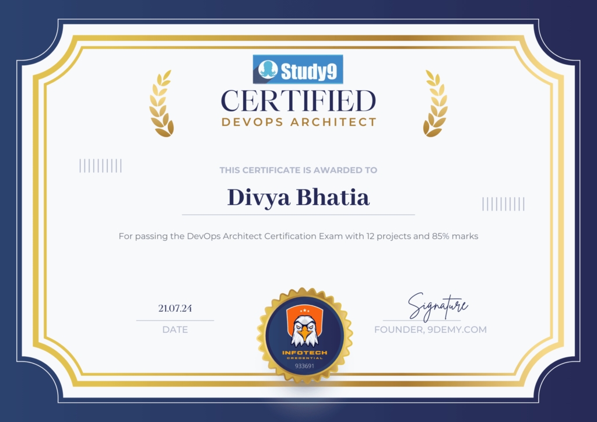Click 'FOUNDER, 9DEMY.COM' text
This screenshot has width=597, height=422.
[430, 329]
